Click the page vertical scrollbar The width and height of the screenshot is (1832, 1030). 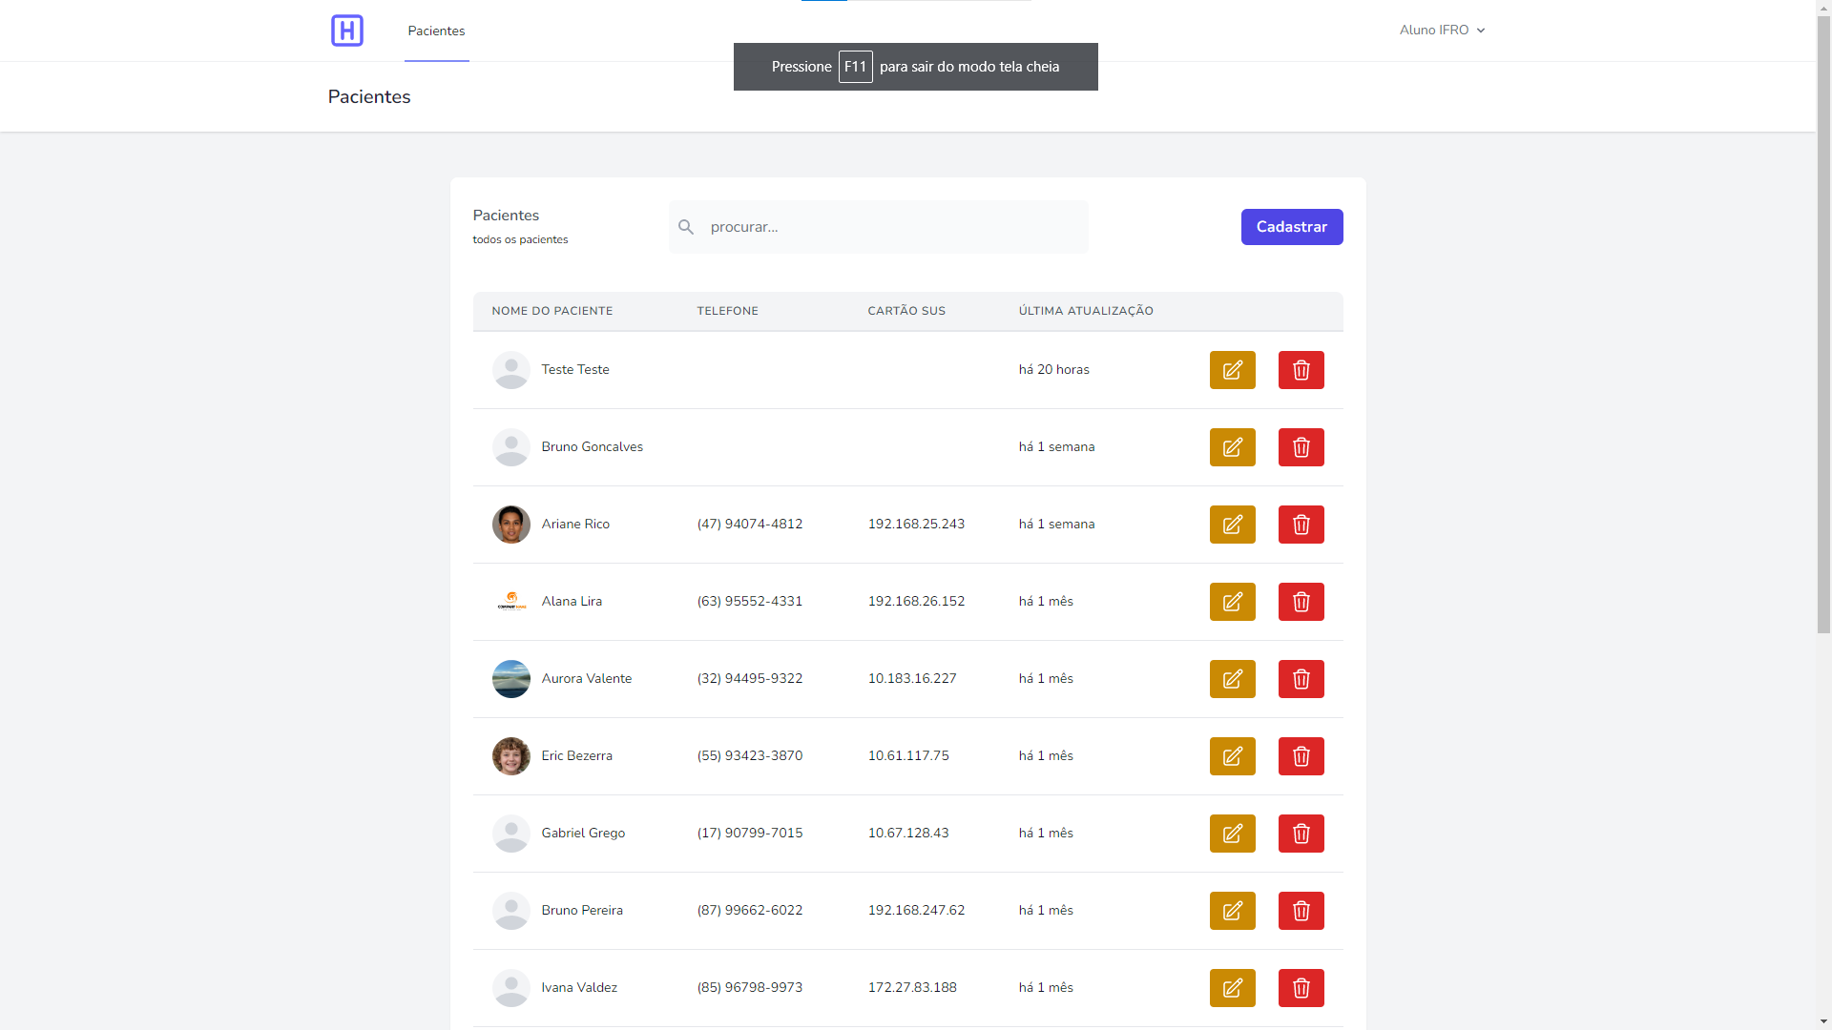pos(1823,324)
